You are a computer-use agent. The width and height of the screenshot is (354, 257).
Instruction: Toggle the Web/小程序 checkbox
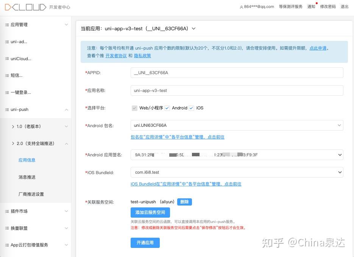tap(134, 108)
